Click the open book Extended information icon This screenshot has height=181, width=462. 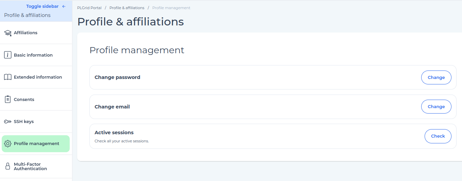[x=7, y=77]
